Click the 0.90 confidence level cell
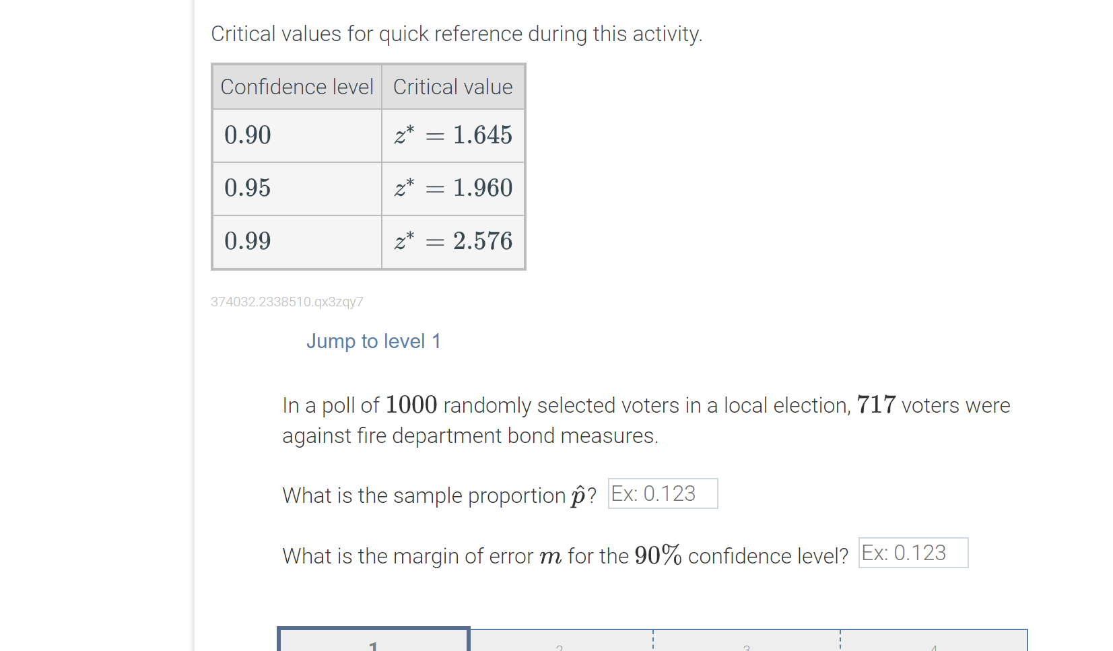Image resolution: width=1113 pixels, height=651 pixels. (x=296, y=135)
